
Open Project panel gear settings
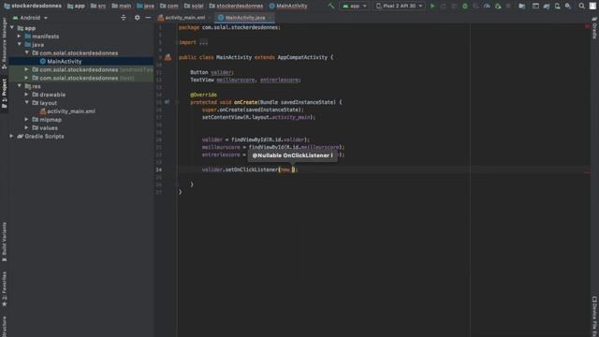click(x=138, y=18)
